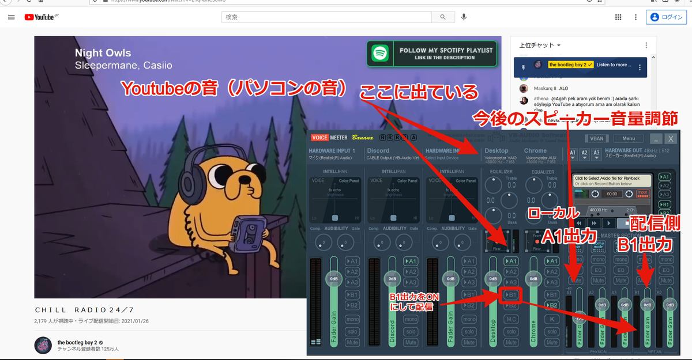Click the A2 master bus fader knob
The width and height of the screenshot is (692, 360).
[x=602, y=305]
